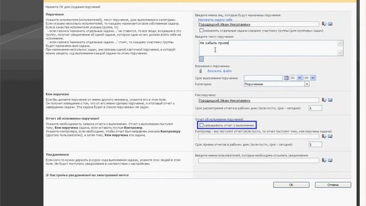This screenshot has width=366, height=206.
Task: Open address book beside the assignee field
Action: (330, 24)
